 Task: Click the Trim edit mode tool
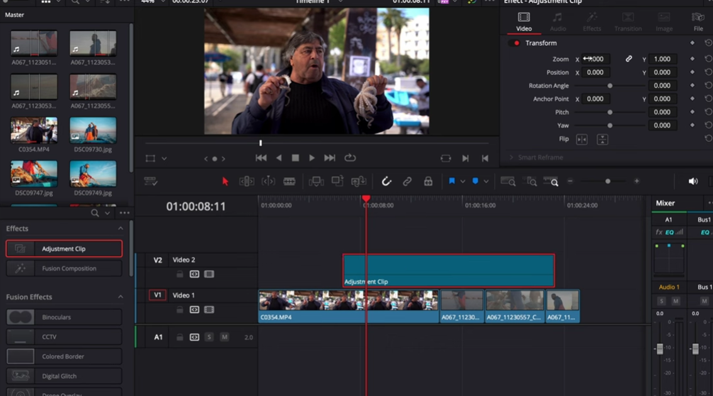click(247, 182)
